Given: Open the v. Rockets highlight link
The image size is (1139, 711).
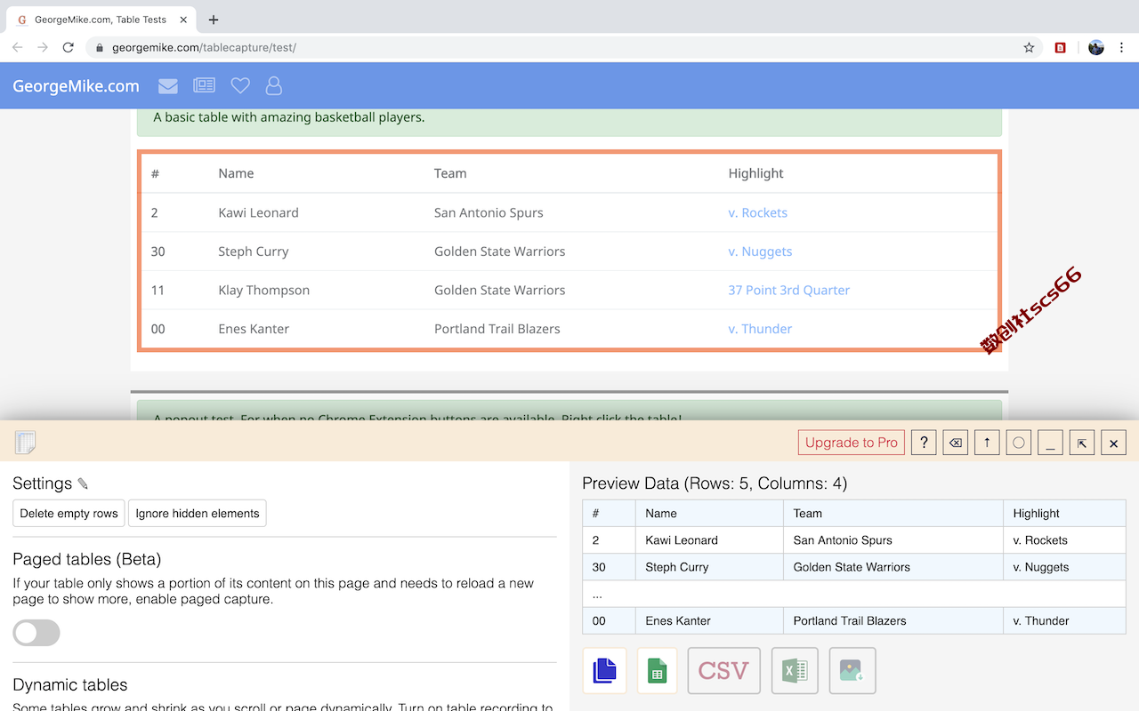Looking at the screenshot, I should (757, 212).
